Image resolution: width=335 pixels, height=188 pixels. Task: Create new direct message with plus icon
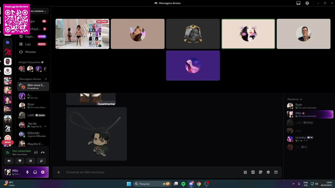point(46,79)
